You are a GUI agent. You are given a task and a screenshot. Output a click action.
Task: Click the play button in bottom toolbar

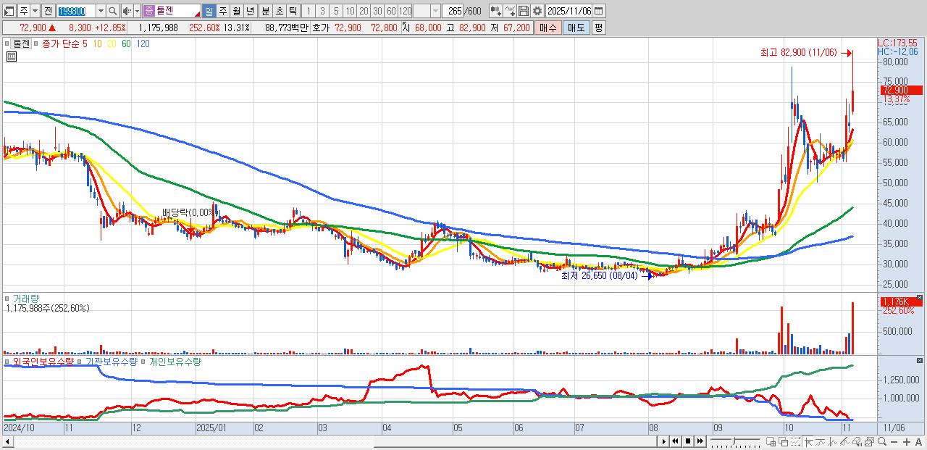tap(664, 441)
